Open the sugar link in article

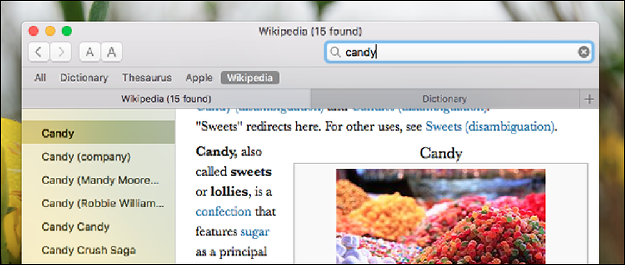pos(255,231)
